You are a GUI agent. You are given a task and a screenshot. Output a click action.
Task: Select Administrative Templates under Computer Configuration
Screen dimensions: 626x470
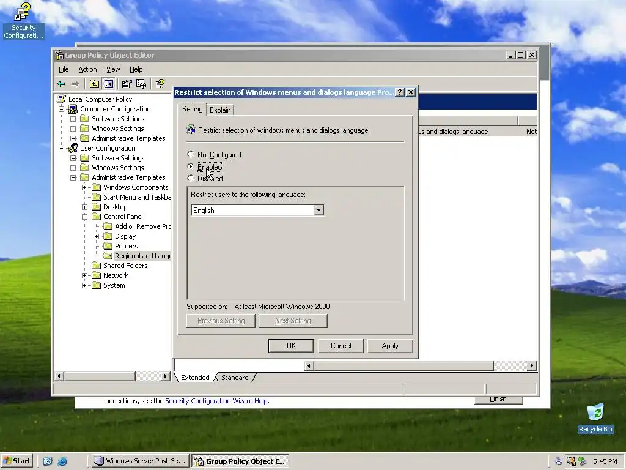click(x=128, y=138)
